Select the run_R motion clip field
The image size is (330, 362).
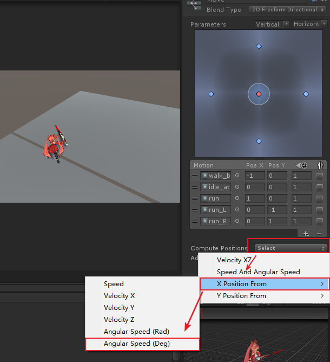[215, 221]
